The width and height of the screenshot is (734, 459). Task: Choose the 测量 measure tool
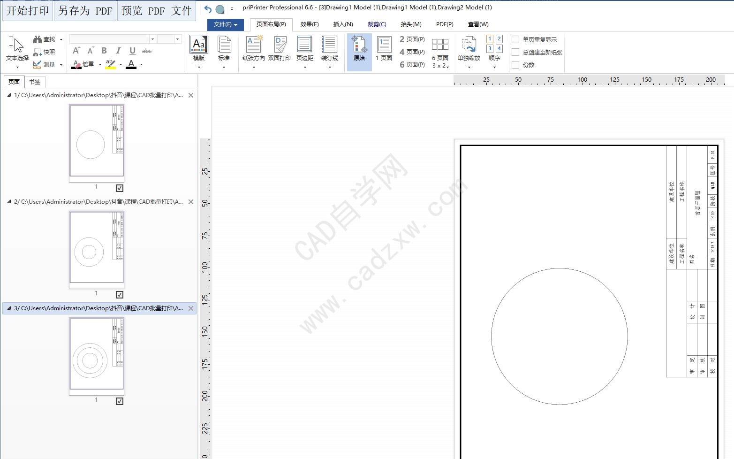click(x=45, y=64)
